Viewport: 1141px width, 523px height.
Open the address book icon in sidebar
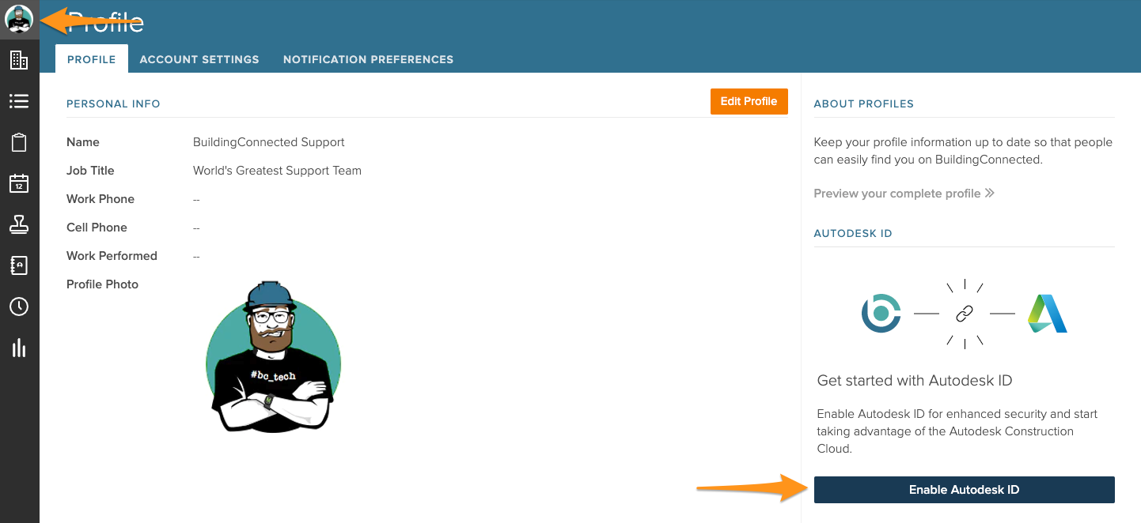tap(19, 265)
